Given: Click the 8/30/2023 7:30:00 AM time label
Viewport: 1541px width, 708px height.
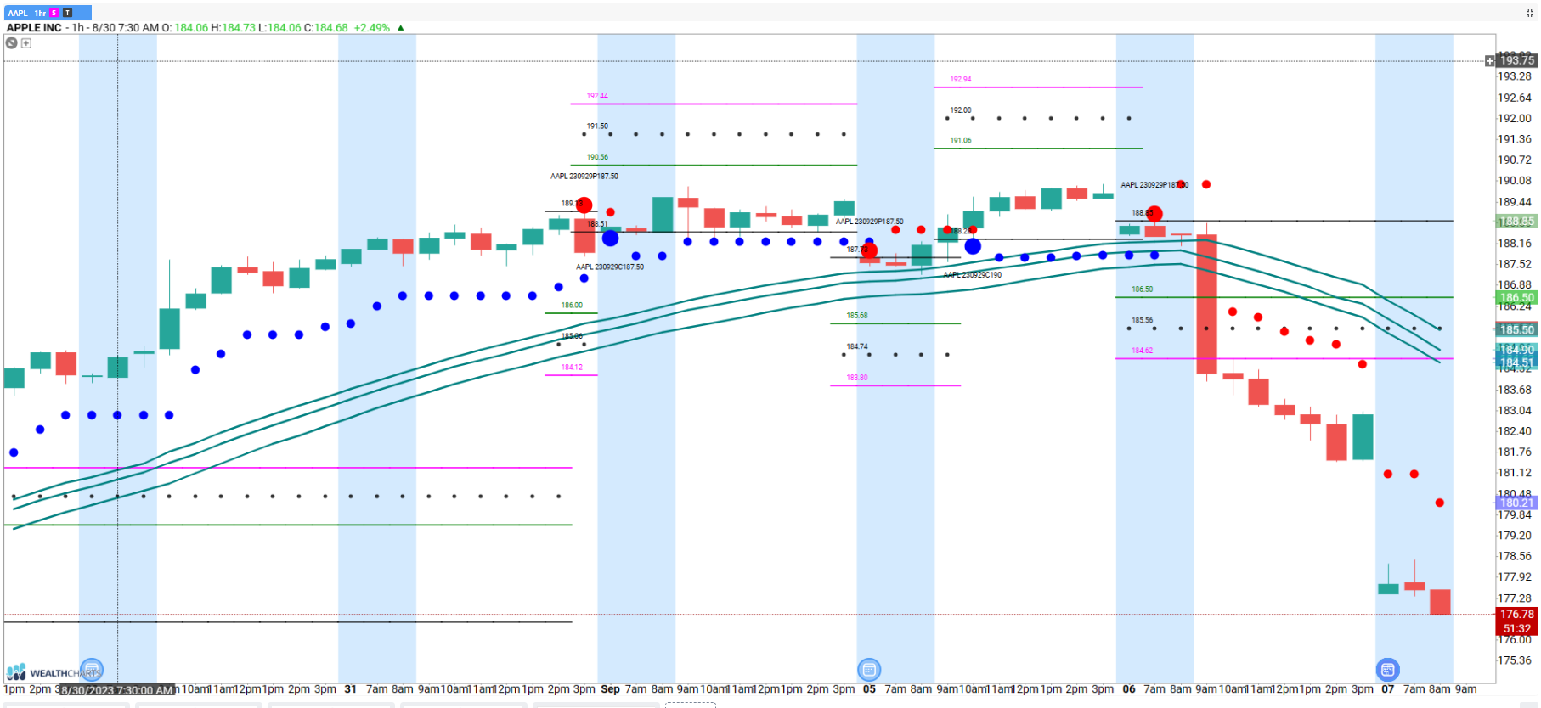Looking at the screenshot, I should coord(117,690).
